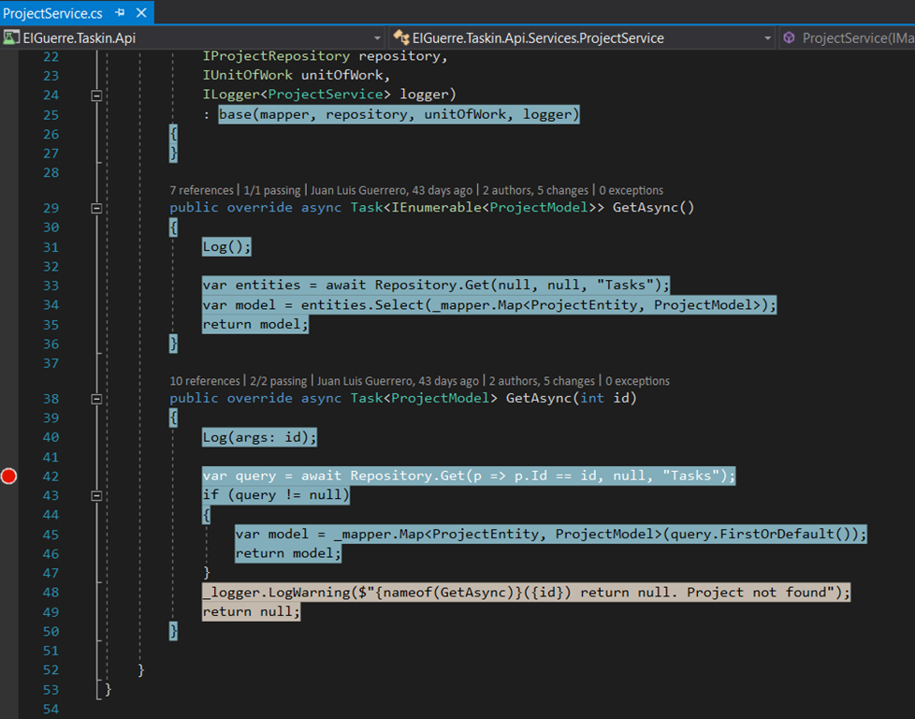Select the ProjectService.cs document tab

tap(53, 13)
